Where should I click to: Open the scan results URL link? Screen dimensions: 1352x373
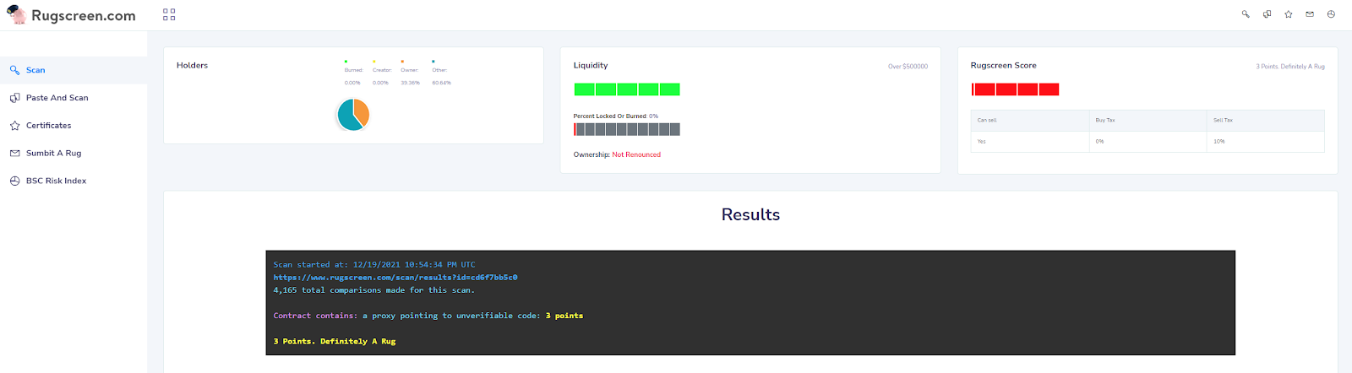tap(395, 277)
